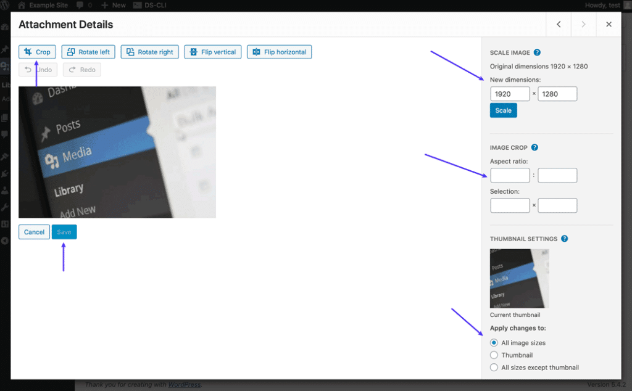Open the Image Crop help tooltip
Viewport: 632px width, 391px height.
point(534,147)
